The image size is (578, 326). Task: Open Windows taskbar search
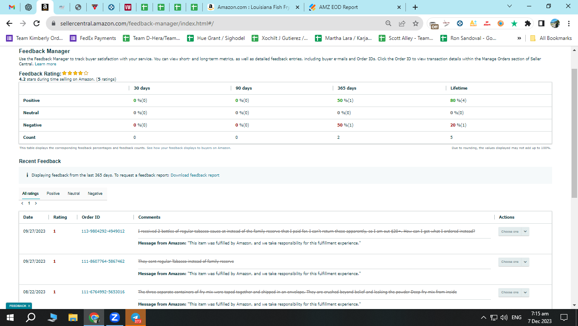tap(31, 318)
